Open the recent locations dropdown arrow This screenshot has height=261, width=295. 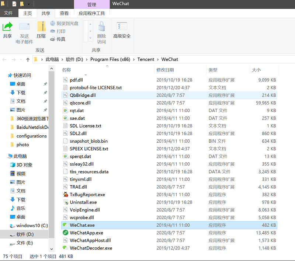point(21,59)
